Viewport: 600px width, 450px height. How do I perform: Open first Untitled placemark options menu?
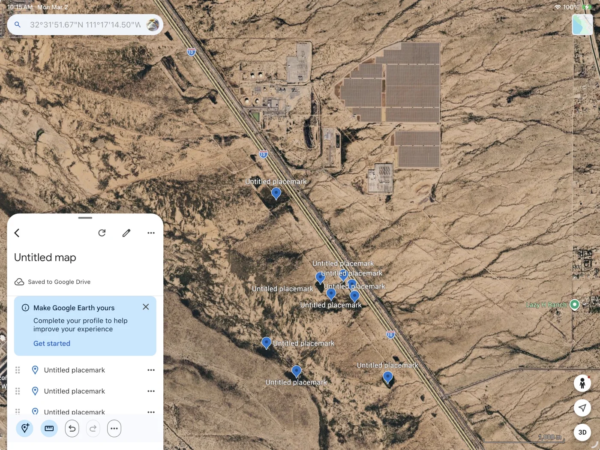pos(151,370)
